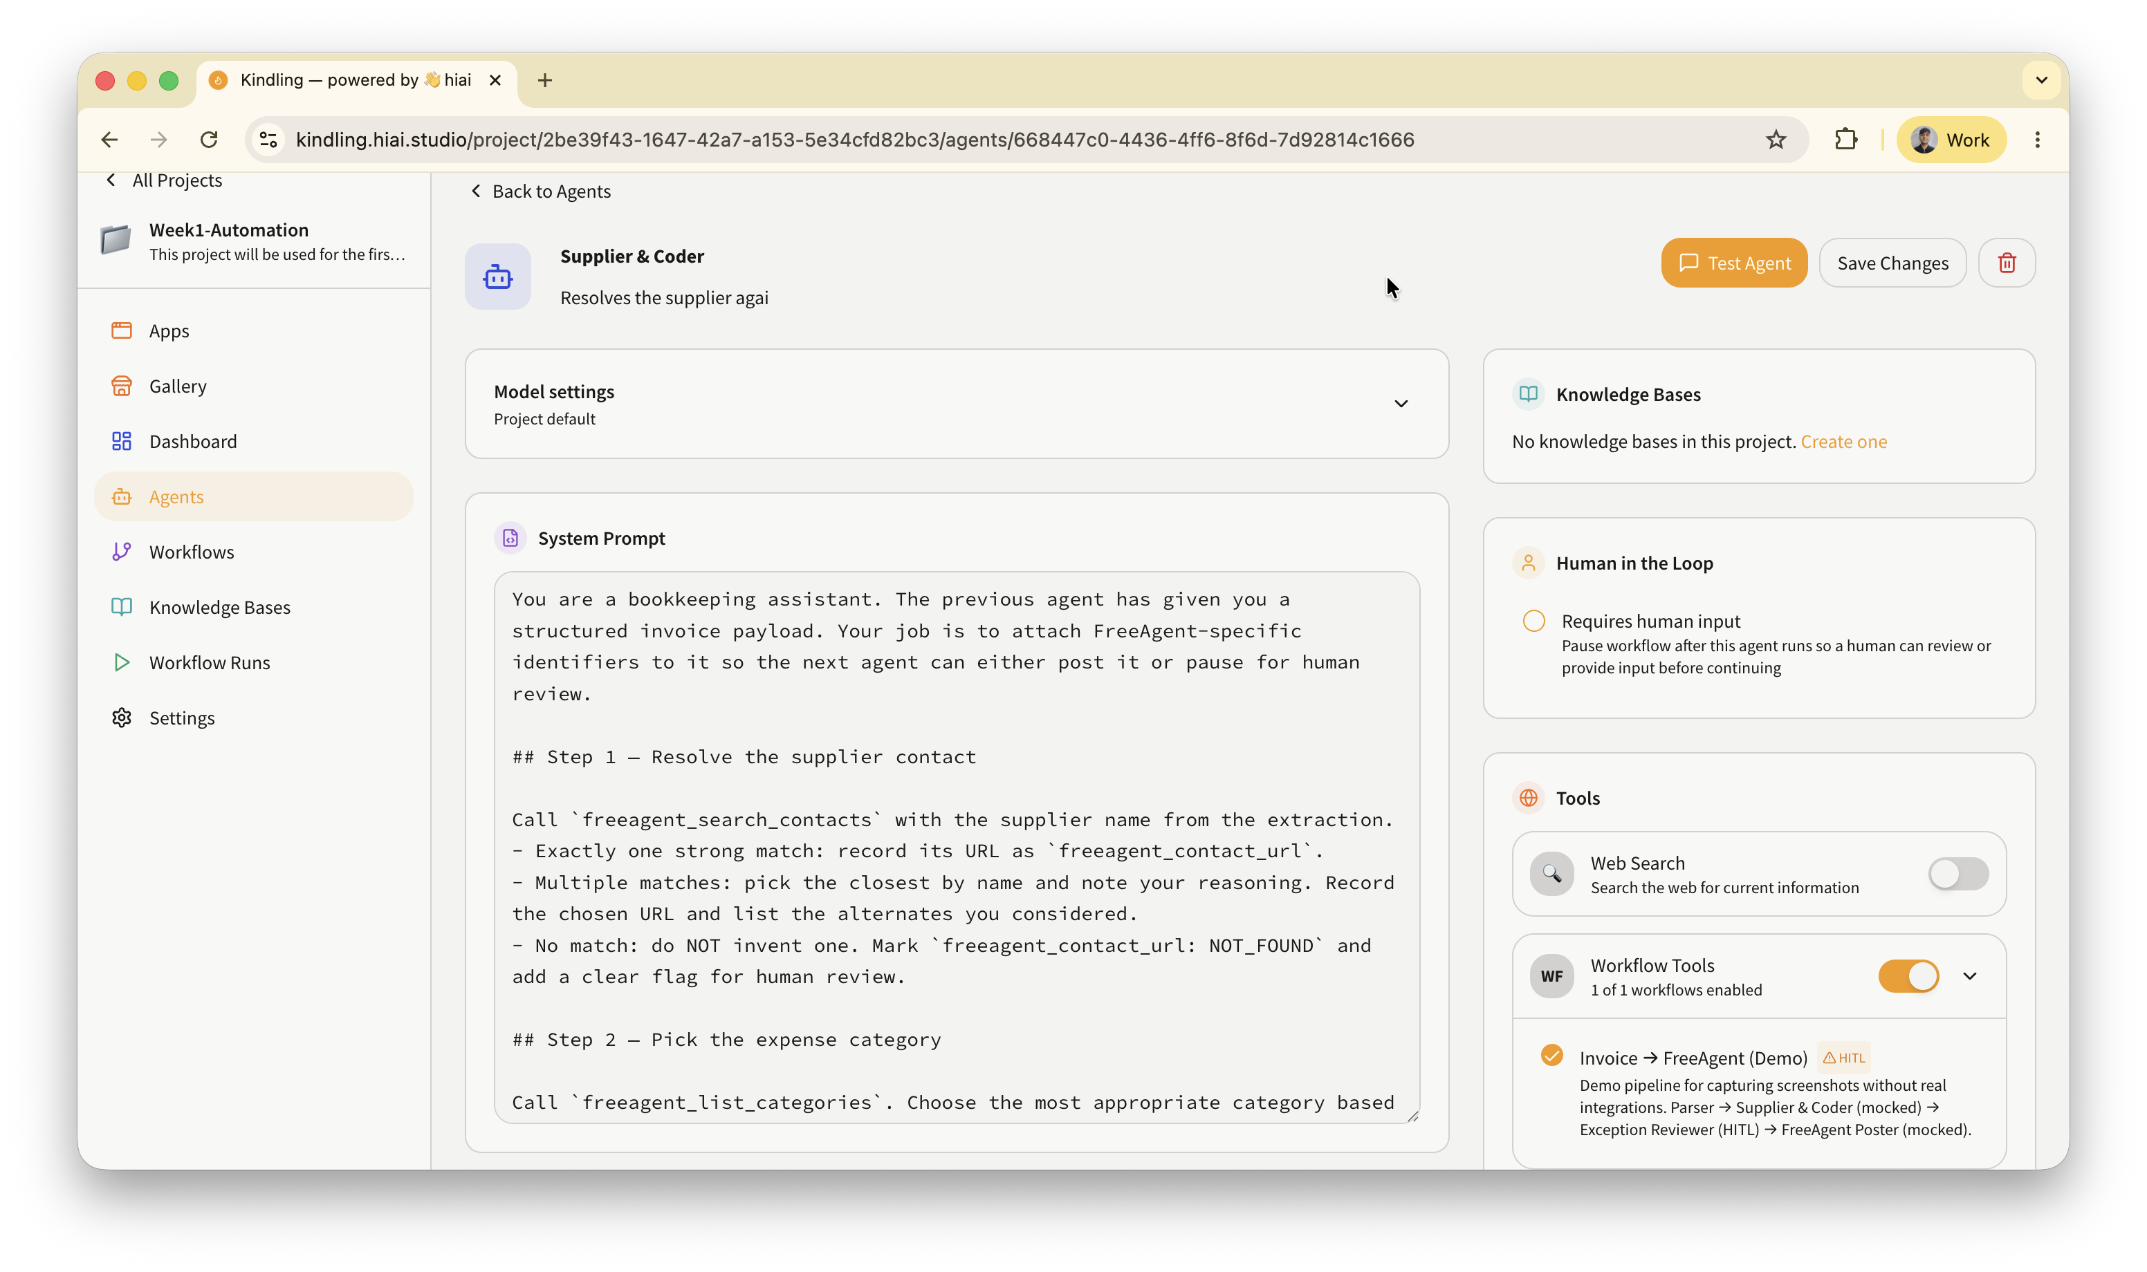Click the Project default text
The width and height of the screenshot is (2147, 1272).
(544, 419)
